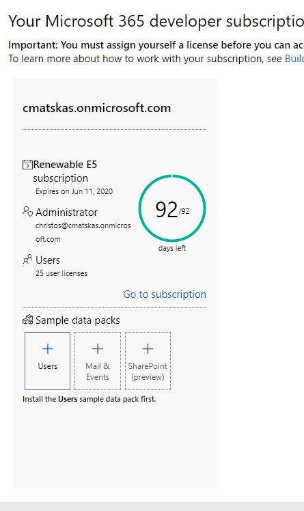Click the administrator email christos@cmatskas.onmicrosoft.com

pyautogui.click(x=83, y=232)
